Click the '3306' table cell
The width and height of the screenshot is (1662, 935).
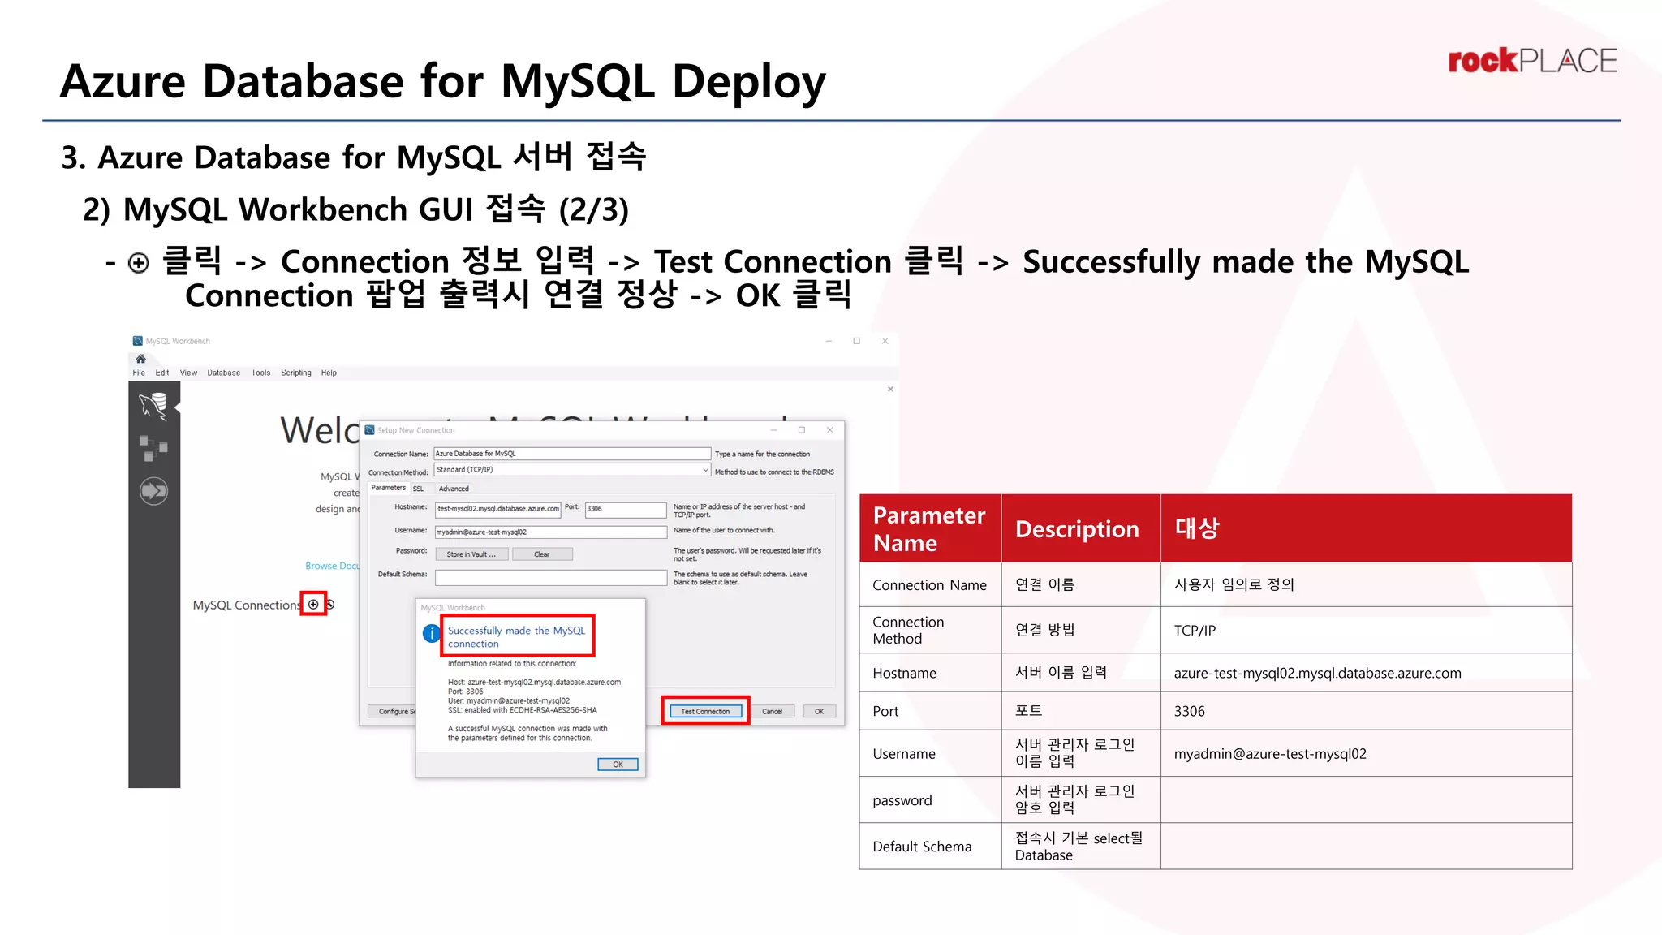1367,711
